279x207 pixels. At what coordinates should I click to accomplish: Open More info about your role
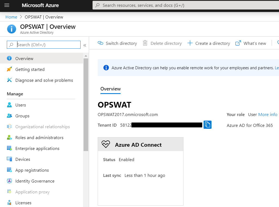pyautogui.click(x=268, y=115)
